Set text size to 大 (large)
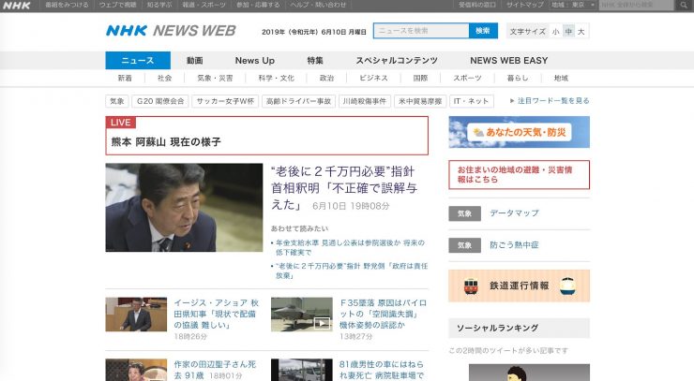The height and width of the screenshot is (381, 694). (581, 32)
